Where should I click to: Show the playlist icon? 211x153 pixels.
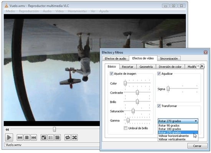tap(51, 138)
